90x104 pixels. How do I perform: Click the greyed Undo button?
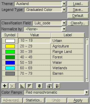coord(56,100)
